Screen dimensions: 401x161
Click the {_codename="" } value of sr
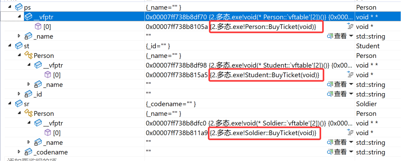(171, 104)
